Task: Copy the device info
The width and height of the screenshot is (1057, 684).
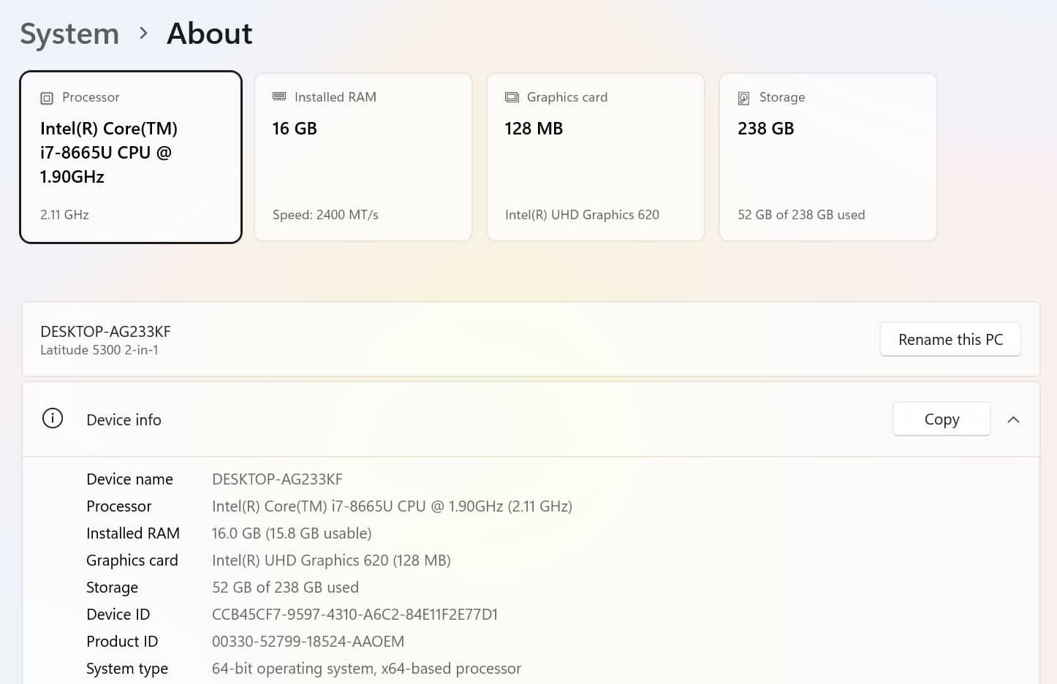Action: coord(942,419)
